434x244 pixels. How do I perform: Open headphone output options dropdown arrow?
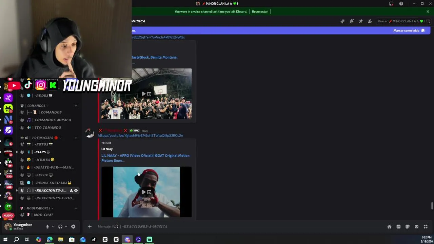(x=66, y=227)
